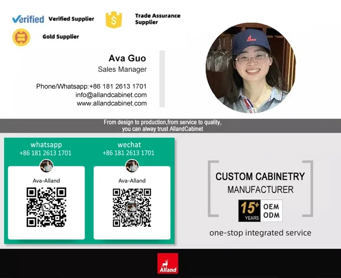Click the 'MANUFACTURER' text
This screenshot has width=341, height=278.
click(261, 190)
